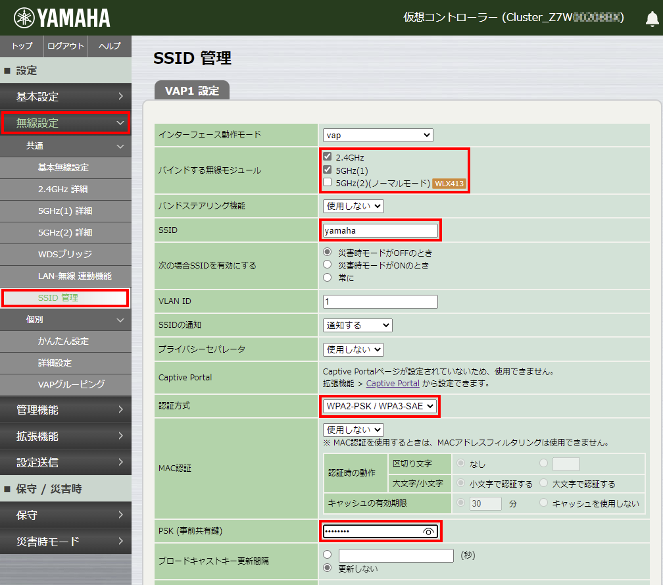The height and width of the screenshot is (585, 663).
Task: Open the notification bell
Action: point(652,18)
